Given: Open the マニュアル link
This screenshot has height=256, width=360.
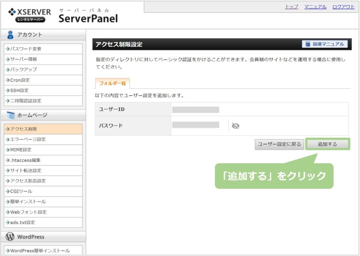Looking at the screenshot, I should pos(315,7).
